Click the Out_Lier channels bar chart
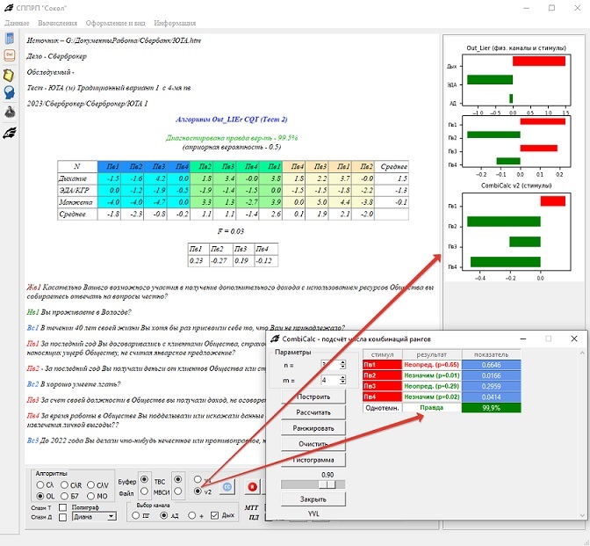Screen dimensions: 590x546 [x=516, y=80]
